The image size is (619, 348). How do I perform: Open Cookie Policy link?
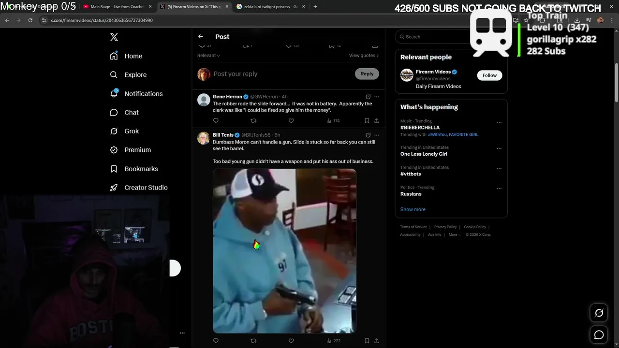click(x=475, y=227)
